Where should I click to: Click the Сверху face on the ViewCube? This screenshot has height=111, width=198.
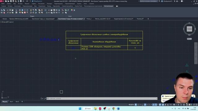point(189,29)
